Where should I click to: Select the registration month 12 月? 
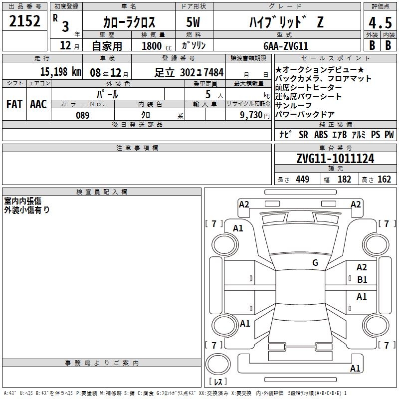(x=70, y=45)
